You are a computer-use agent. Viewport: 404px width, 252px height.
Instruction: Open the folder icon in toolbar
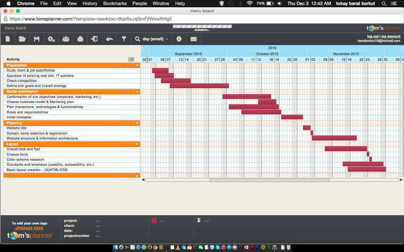22,39
